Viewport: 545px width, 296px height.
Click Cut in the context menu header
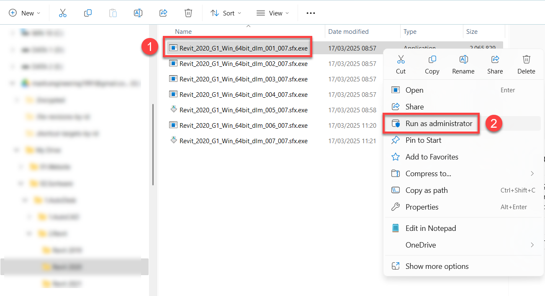point(401,65)
